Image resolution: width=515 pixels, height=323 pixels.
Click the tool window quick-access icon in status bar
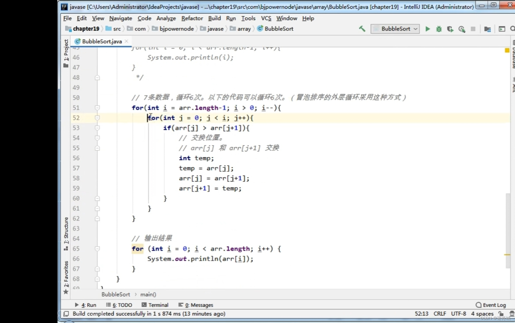click(66, 314)
